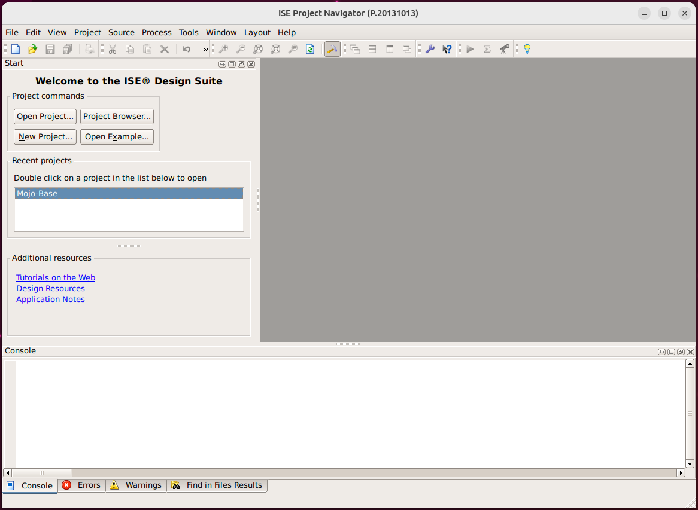Expand the toolbar overflow chevron
The width and height of the screenshot is (698, 510).
tap(206, 49)
